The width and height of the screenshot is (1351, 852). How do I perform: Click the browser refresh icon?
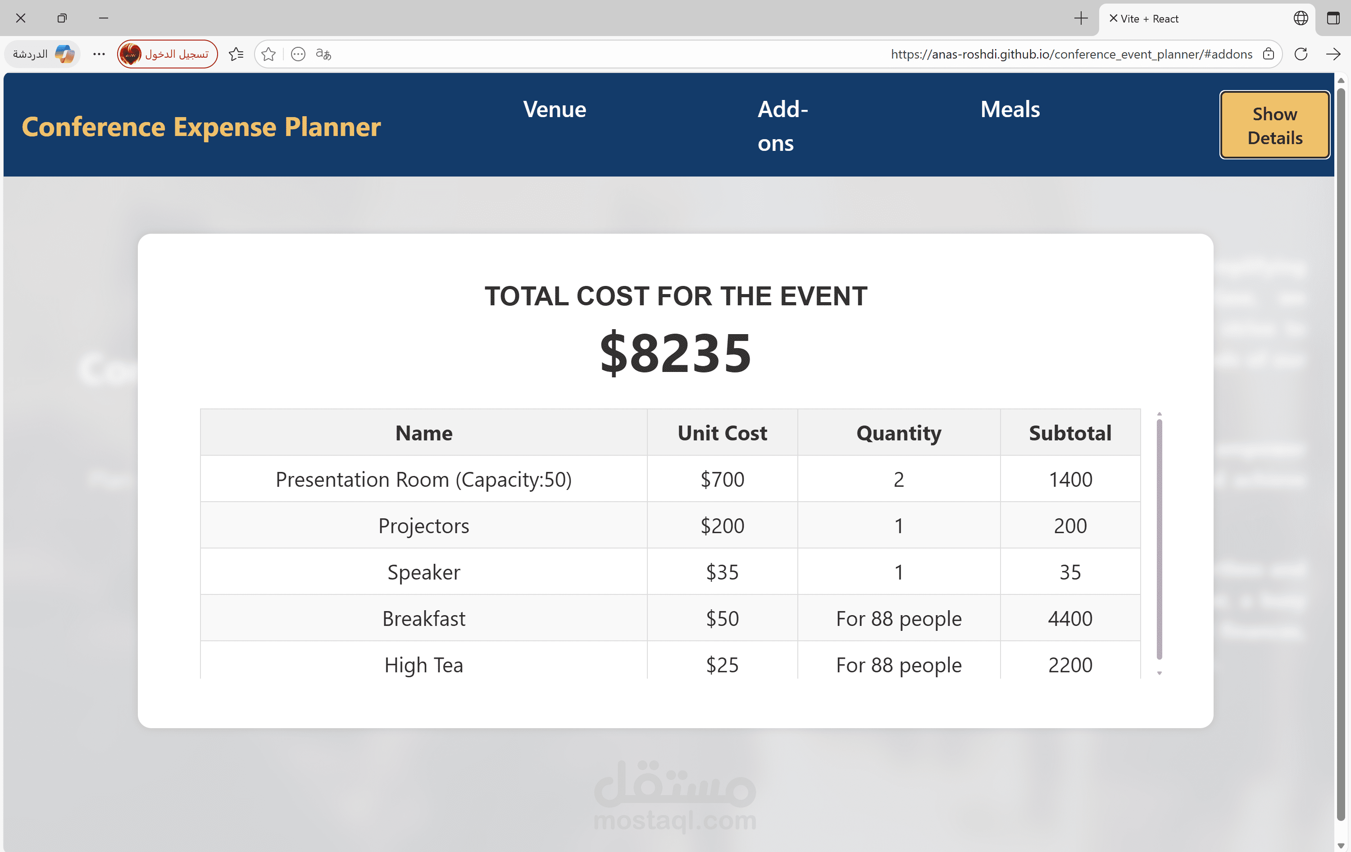[x=1301, y=54]
